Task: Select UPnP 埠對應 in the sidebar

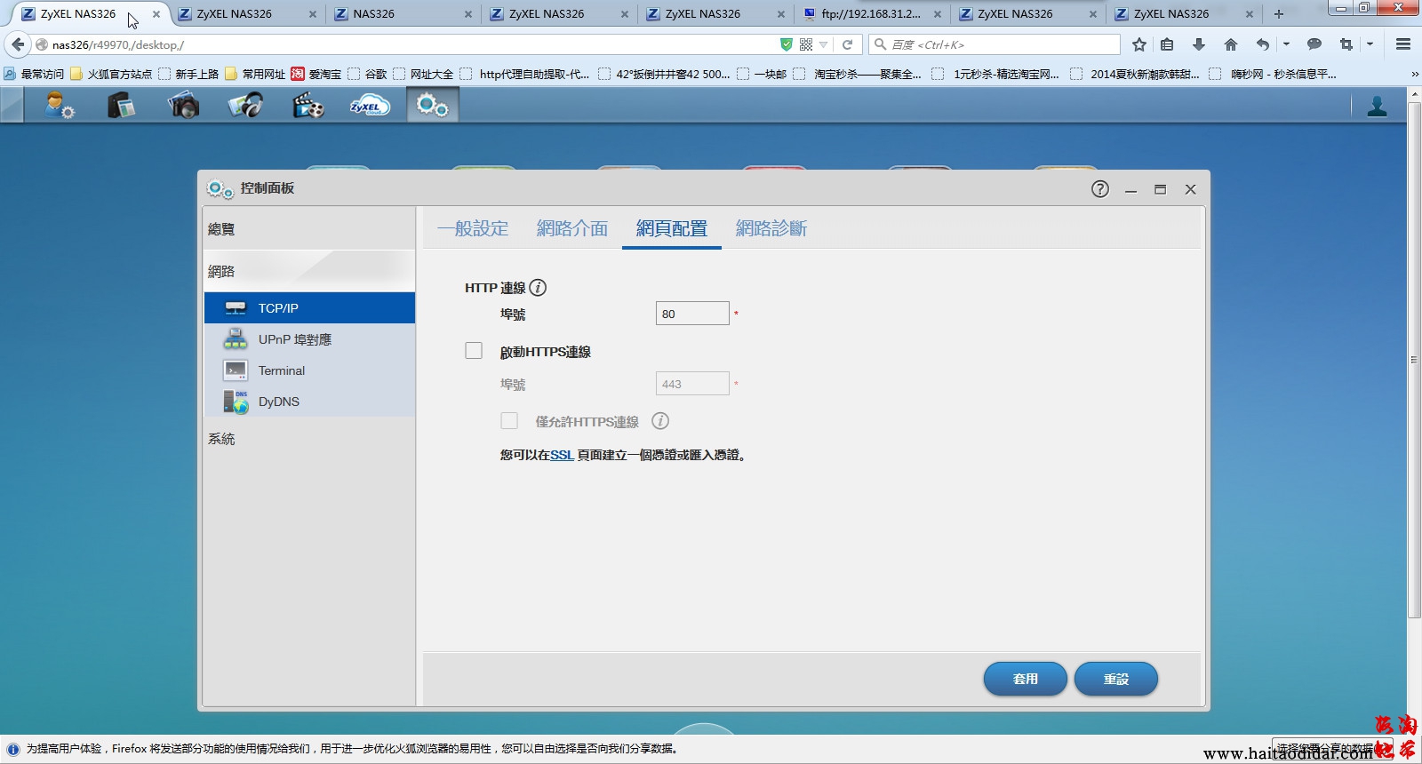Action: click(x=294, y=339)
